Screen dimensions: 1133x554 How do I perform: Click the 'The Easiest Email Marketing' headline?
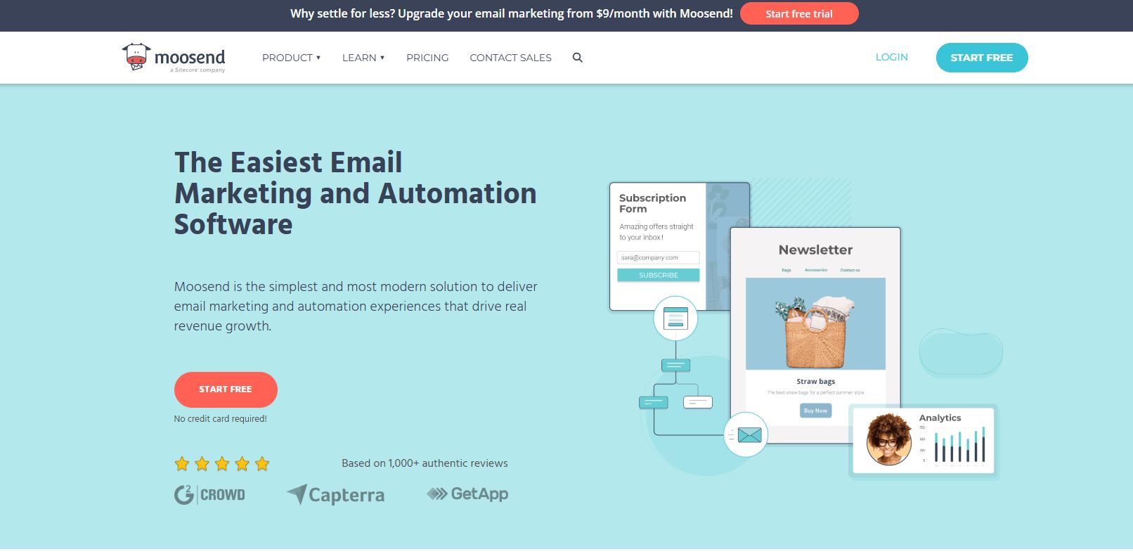coord(356,193)
